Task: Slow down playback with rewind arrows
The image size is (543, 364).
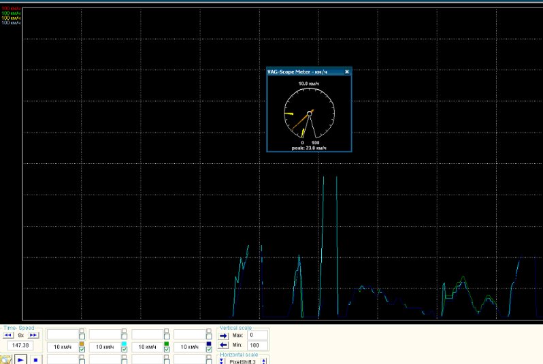Action: pyautogui.click(x=8, y=335)
